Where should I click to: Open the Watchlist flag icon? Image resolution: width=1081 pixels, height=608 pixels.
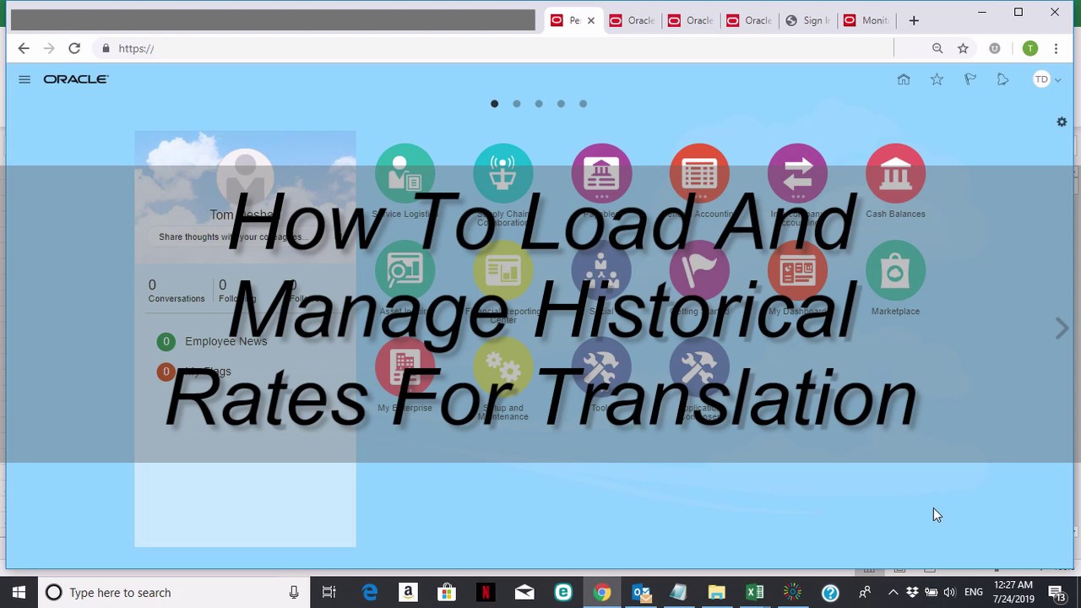tap(970, 79)
